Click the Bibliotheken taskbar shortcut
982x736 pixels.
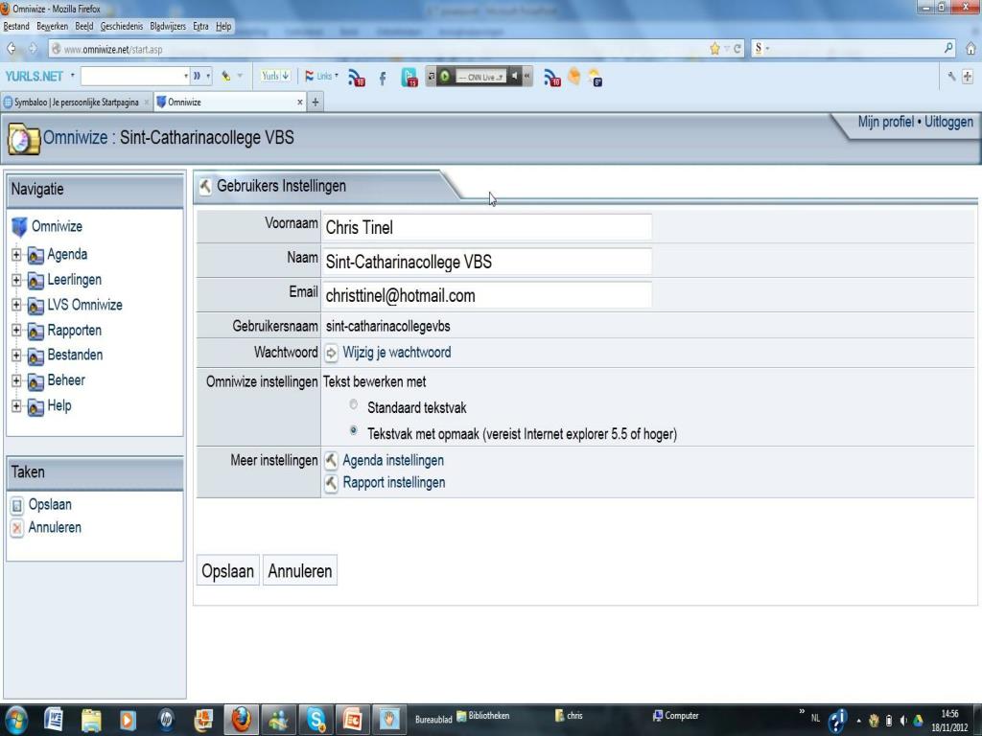tap(483, 715)
